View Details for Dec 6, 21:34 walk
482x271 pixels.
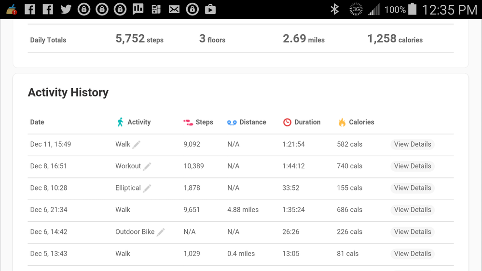click(x=413, y=210)
